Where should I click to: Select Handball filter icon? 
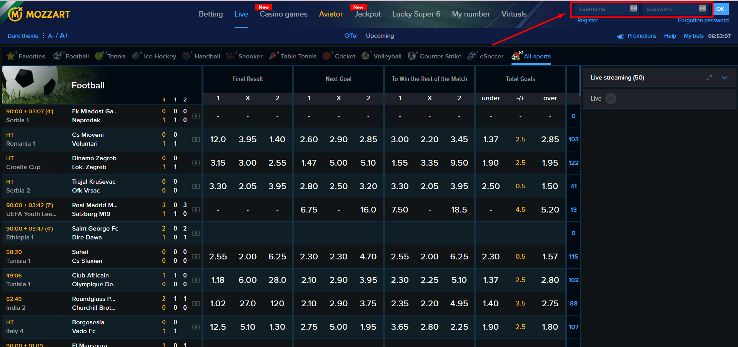(187, 56)
